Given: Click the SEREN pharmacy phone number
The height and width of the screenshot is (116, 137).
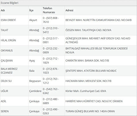Looking at the screenshot, I should pos(51,111).
